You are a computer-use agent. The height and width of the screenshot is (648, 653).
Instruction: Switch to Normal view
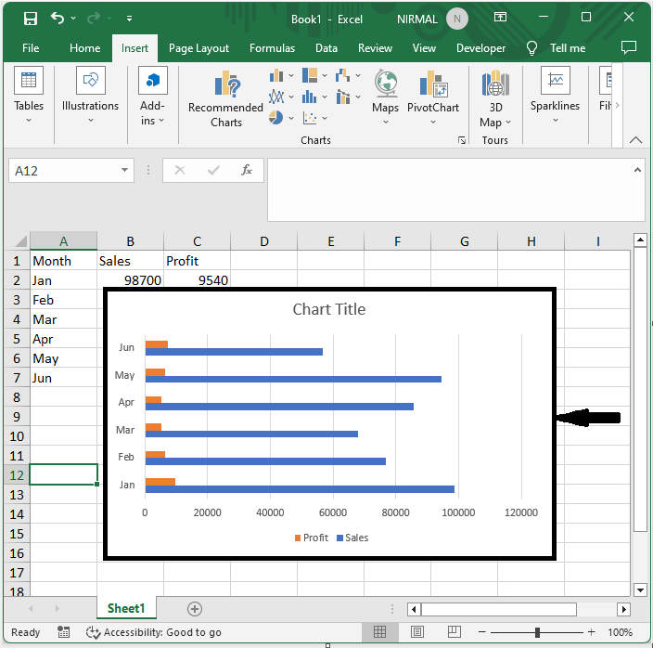click(x=379, y=631)
